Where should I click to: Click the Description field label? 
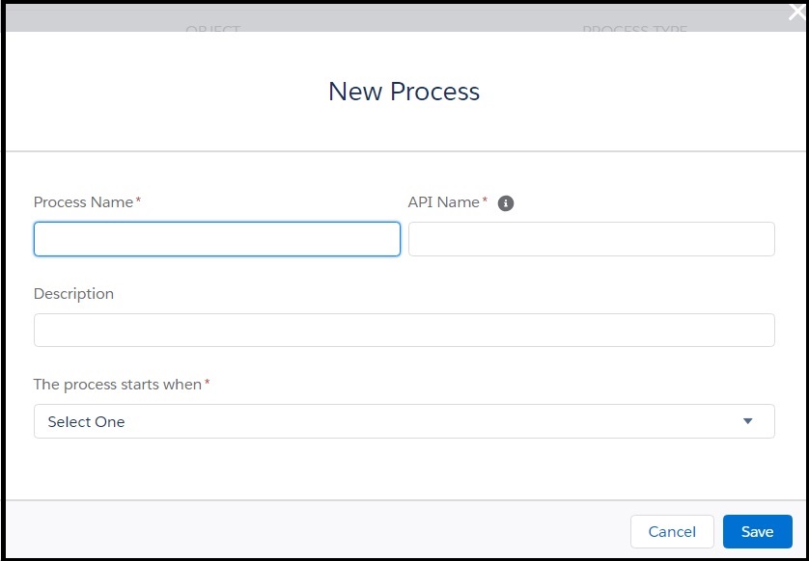pyautogui.click(x=73, y=294)
